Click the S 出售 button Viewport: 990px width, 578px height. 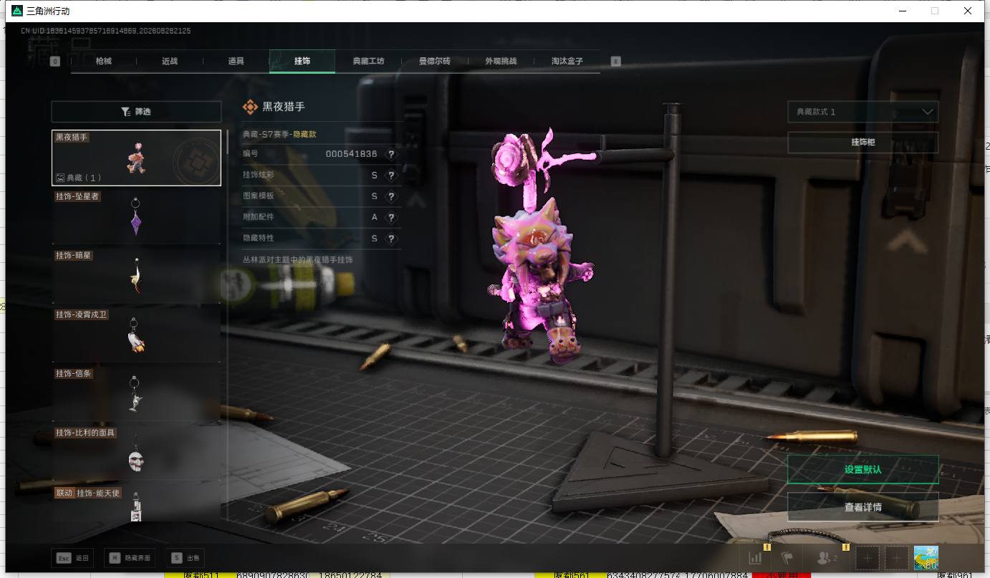[x=186, y=557]
